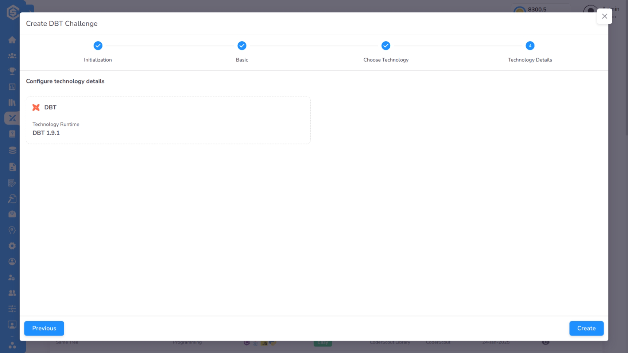Select the bar chart reports sidebar icon

tap(12, 87)
